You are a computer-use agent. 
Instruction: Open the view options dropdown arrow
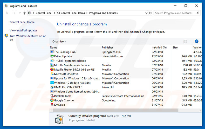(x=190, y=41)
